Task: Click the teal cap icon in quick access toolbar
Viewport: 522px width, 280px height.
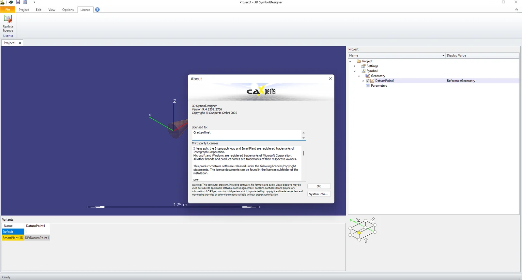Action: 10,2
